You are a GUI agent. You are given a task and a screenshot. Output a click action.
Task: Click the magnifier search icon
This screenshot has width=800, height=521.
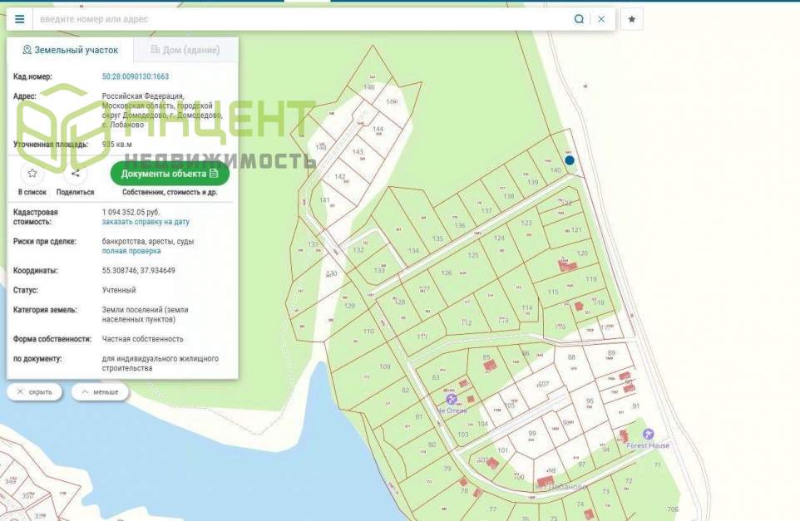[x=579, y=19]
